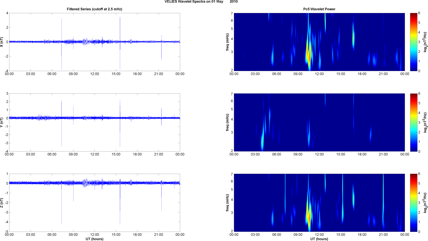Click the "freq (mHz)" label of the middle wavelet plot
The height and width of the screenshot is (241, 428).
click(x=227, y=122)
